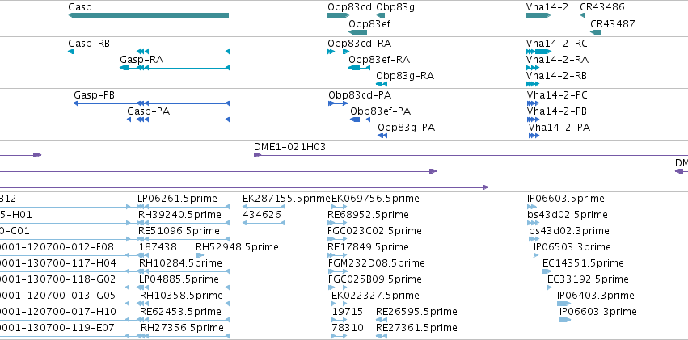Select the Gasp-RB transcript line
688x340 pixels.
click(149, 52)
